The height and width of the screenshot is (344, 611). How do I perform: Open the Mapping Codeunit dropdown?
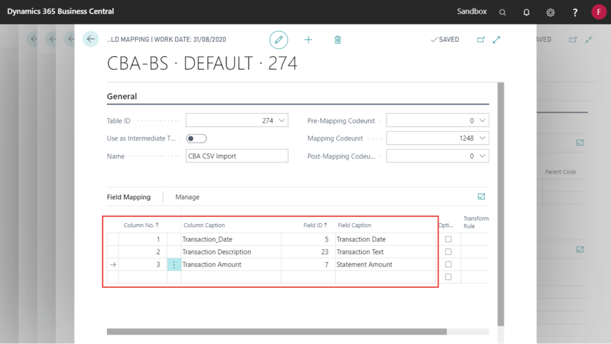pyautogui.click(x=482, y=138)
